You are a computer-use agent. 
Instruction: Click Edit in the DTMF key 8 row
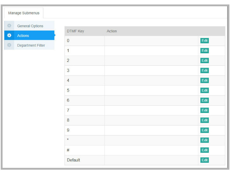point(204,120)
